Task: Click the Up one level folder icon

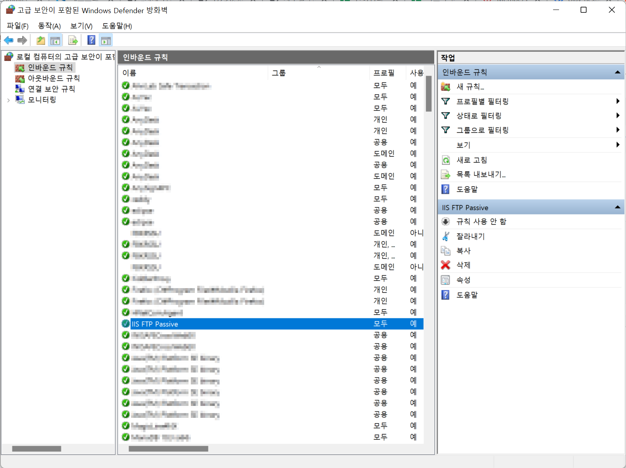Action: [x=41, y=40]
